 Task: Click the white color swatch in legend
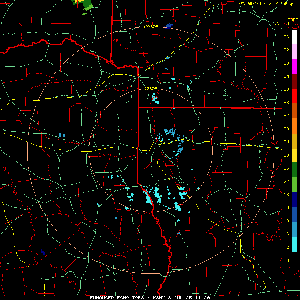pyautogui.click(x=294, y=37)
